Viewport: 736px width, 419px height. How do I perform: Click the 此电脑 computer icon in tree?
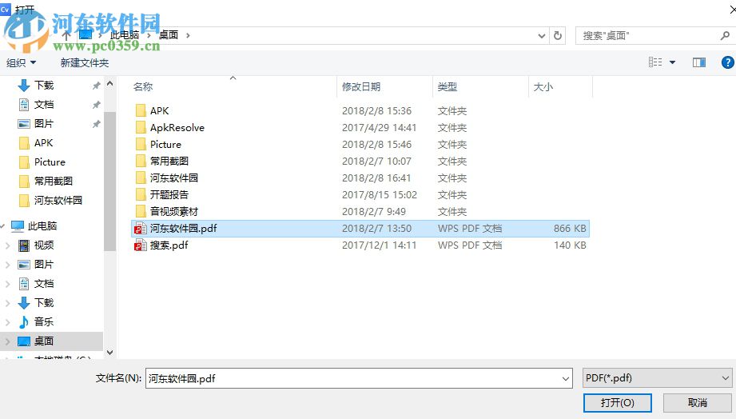[x=18, y=226]
